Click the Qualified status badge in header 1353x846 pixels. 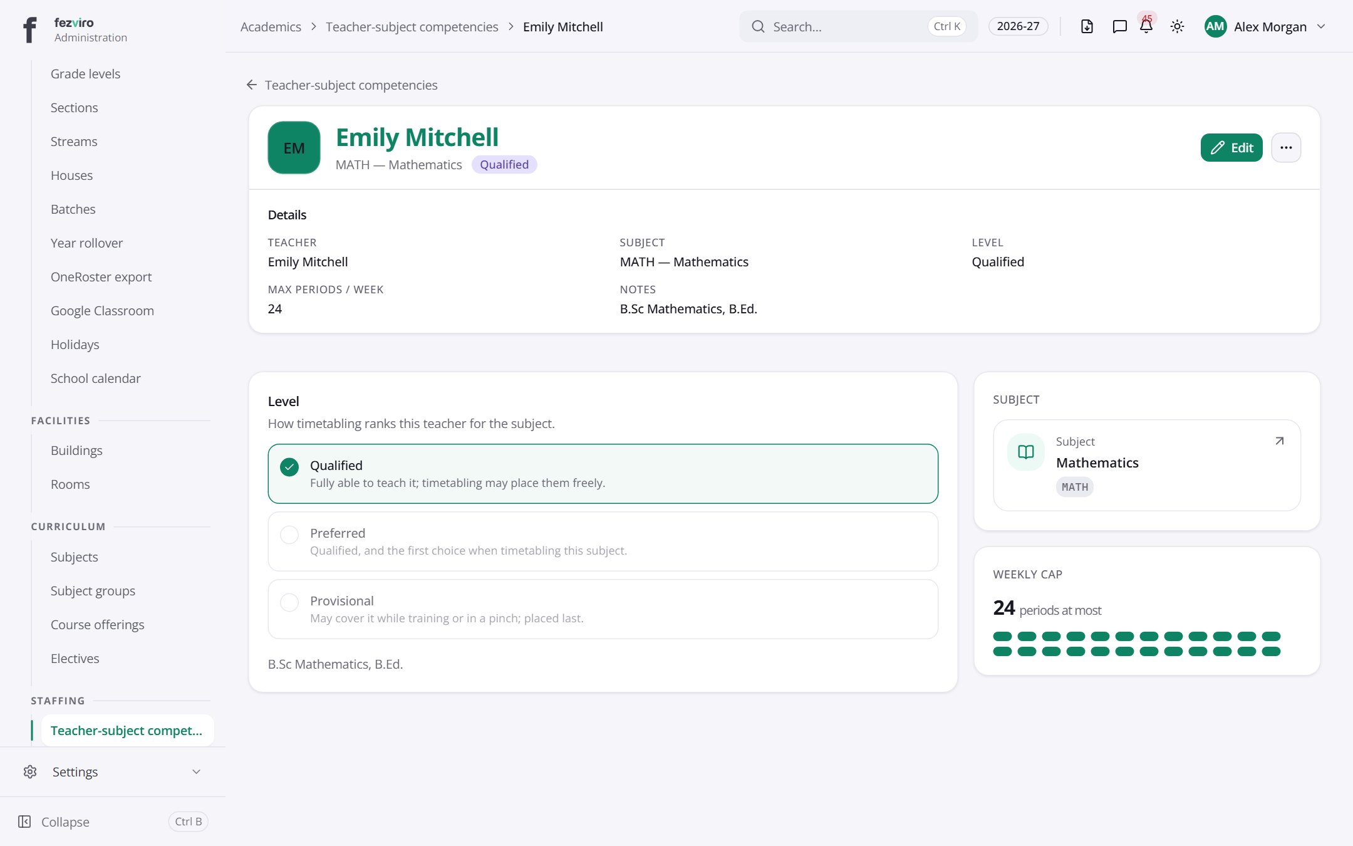click(504, 164)
